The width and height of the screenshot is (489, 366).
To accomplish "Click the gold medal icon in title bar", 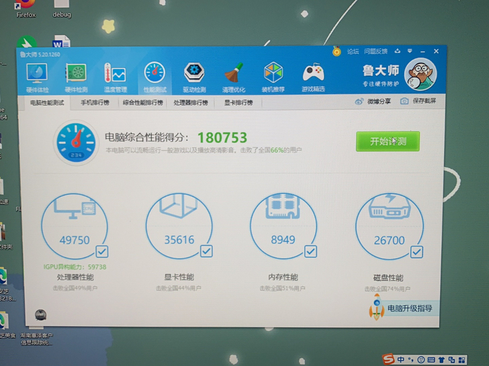I will point(337,51).
